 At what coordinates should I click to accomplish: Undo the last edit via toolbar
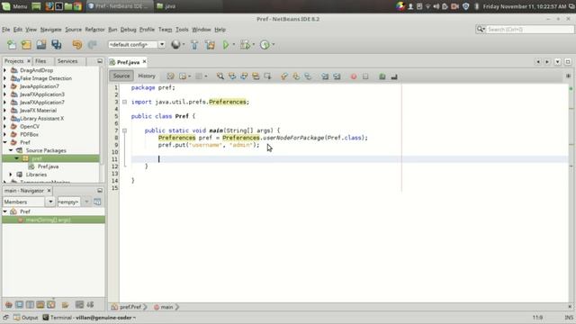(x=77, y=45)
